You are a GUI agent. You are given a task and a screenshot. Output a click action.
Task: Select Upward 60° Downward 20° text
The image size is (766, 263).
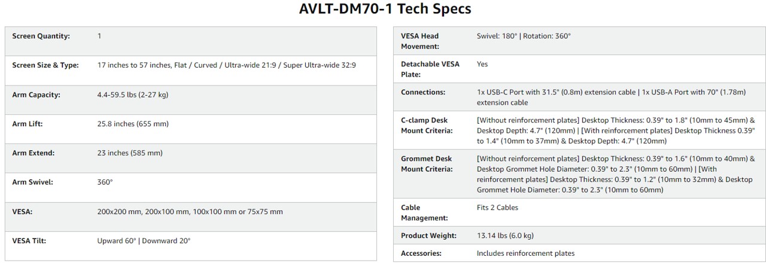[144, 241]
